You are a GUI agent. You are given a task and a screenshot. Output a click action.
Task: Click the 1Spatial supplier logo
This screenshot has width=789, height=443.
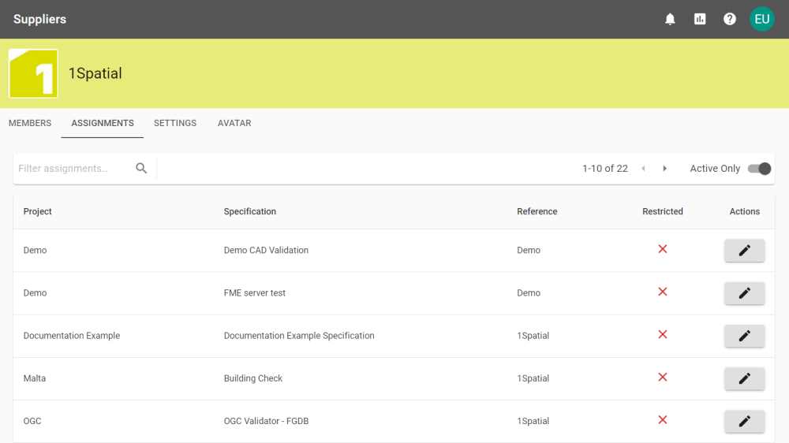tap(33, 73)
